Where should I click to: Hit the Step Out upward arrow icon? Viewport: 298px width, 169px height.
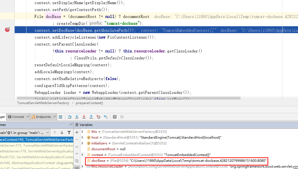point(91,117)
